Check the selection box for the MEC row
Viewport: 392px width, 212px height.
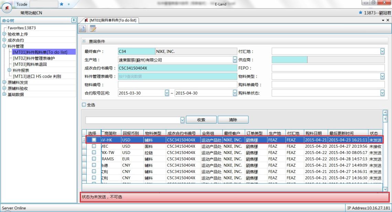[94, 146]
